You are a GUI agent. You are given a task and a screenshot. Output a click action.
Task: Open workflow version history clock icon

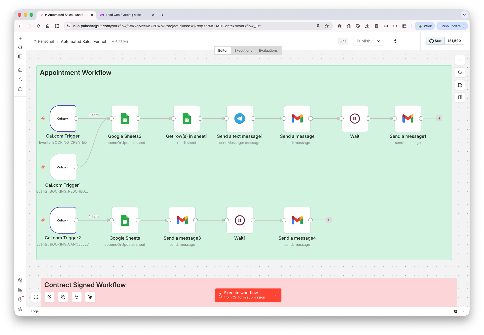pos(395,41)
